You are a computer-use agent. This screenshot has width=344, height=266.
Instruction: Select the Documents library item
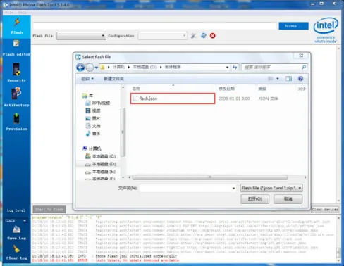(93, 126)
